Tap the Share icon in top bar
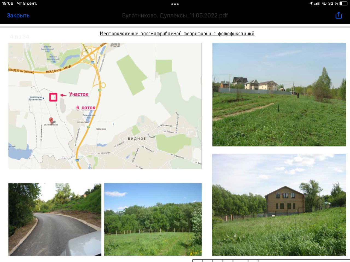 pos(339,15)
